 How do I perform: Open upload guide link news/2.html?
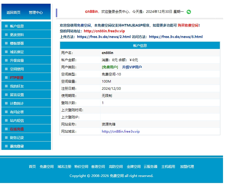tap(104, 37)
